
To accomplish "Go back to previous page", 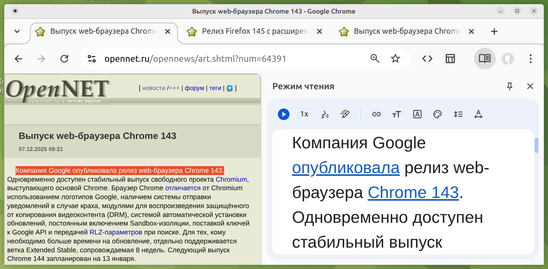I will [18, 59].
